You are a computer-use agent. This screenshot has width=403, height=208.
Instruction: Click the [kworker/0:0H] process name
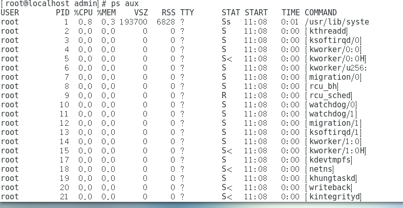point(335,59)
